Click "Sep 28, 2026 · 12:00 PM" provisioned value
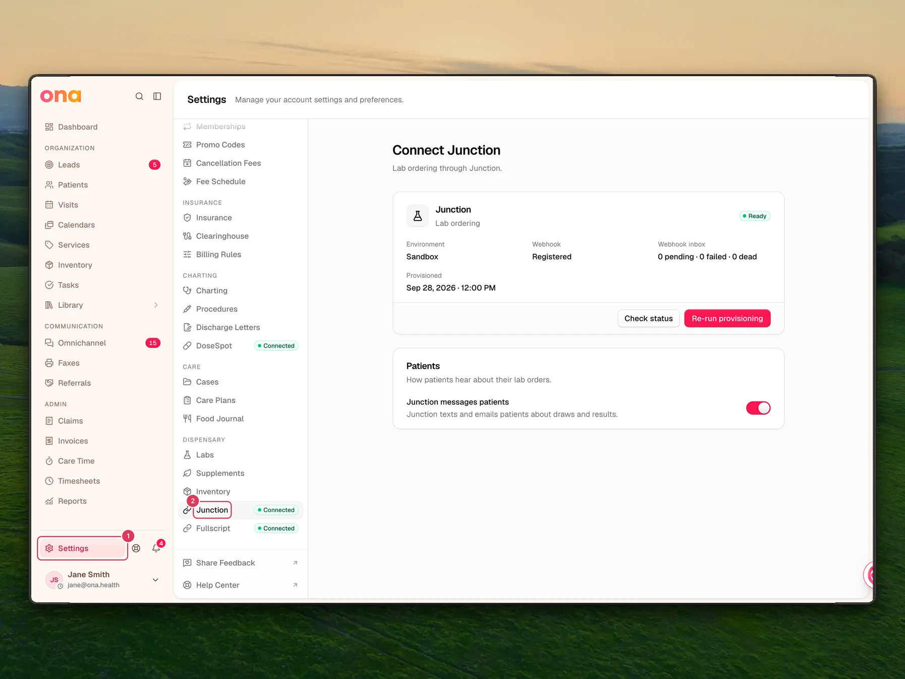 451,288
